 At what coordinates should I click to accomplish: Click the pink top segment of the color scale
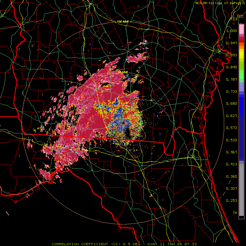coord(241,29)
